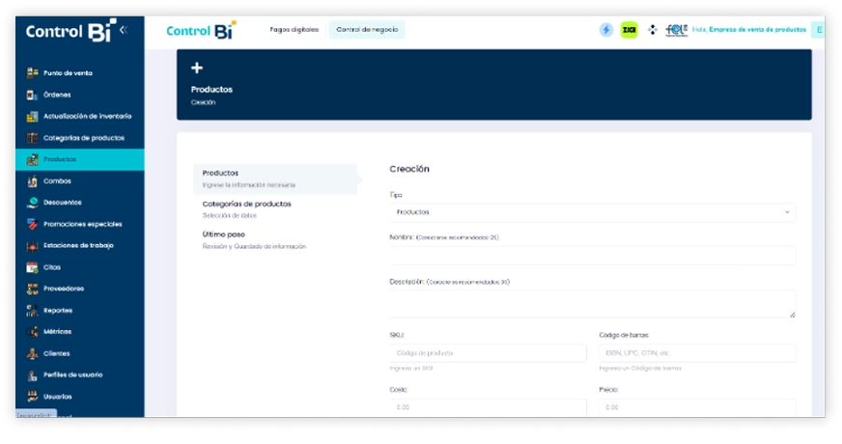Click the SKU code field
Screen dimensions: 842x444
pyautogui.click(x=488, y=353)
